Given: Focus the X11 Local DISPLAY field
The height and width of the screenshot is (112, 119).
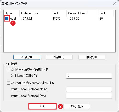Looking at the screenshot, I should point(89,76).
